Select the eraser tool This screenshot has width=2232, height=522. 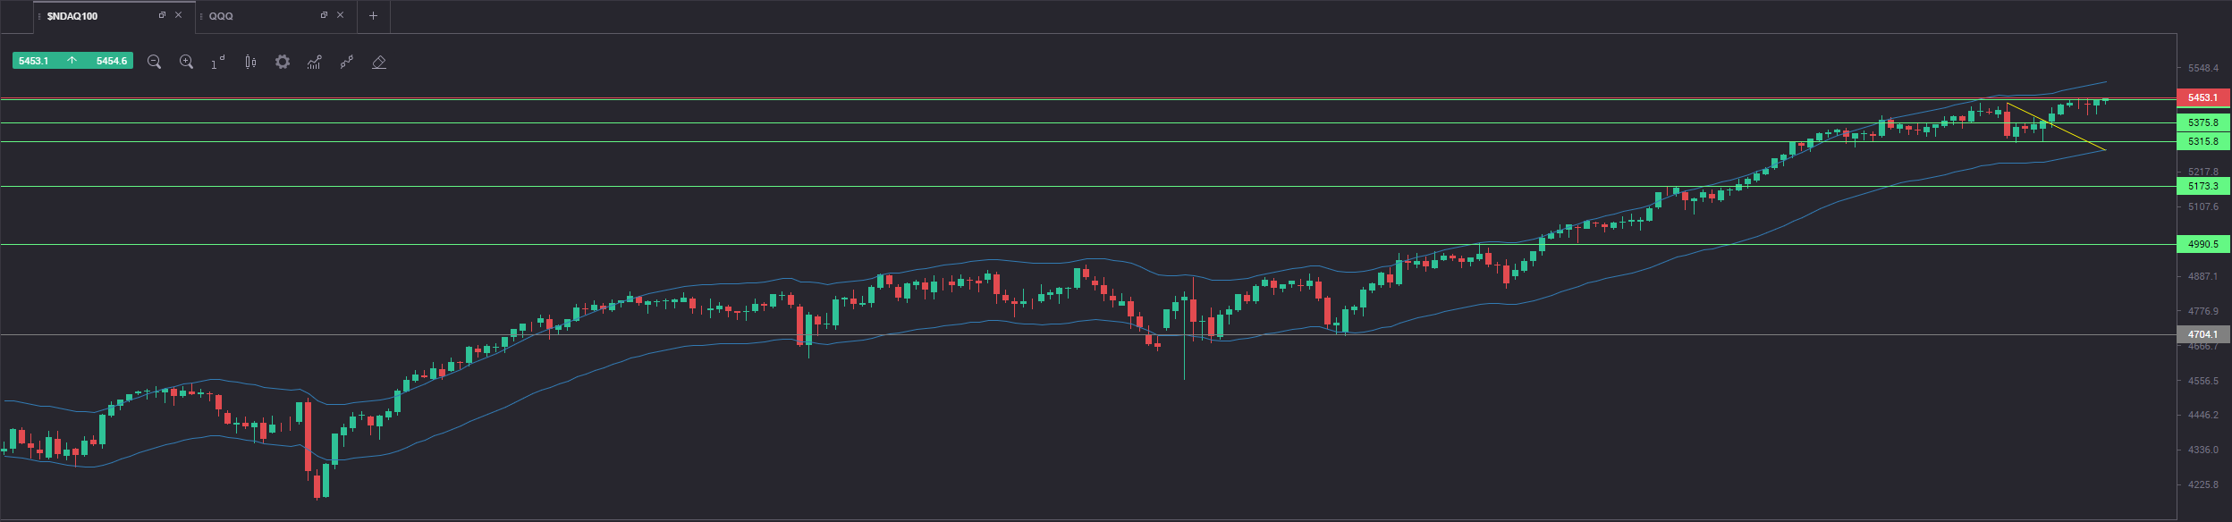click(x=379, y=62)
